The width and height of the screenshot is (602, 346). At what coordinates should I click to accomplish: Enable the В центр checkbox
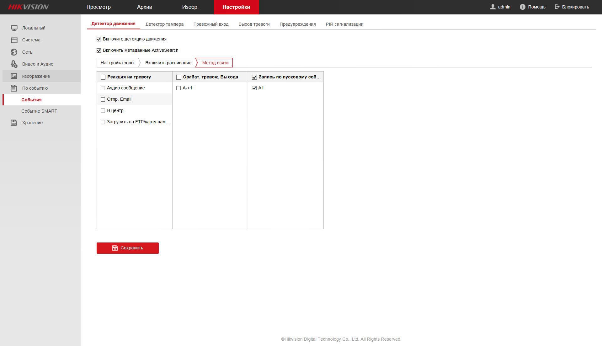tap(103, 111)
